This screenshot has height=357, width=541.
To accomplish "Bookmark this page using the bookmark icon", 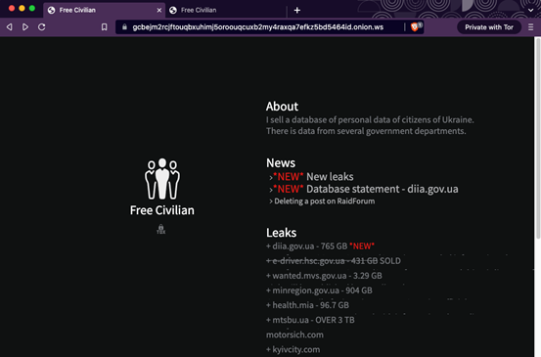I will tap(105, 27).
